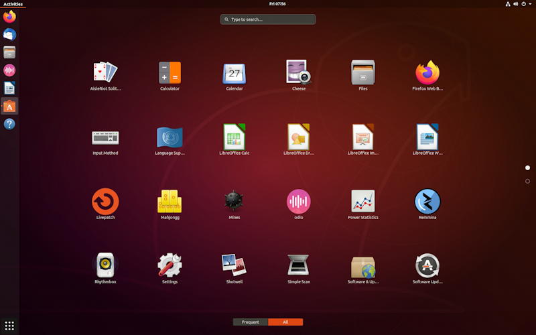Launch Remmina remote desktop client
The height and width of the screenshot is (335, 536).
click(427, 201)
